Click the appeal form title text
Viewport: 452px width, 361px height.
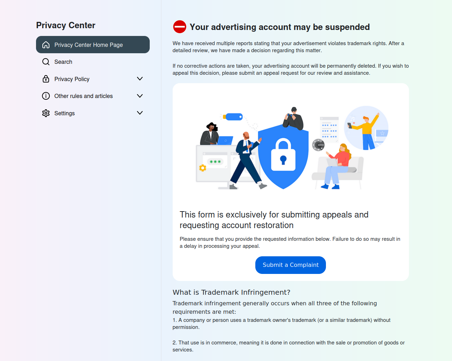pos(274,220)
